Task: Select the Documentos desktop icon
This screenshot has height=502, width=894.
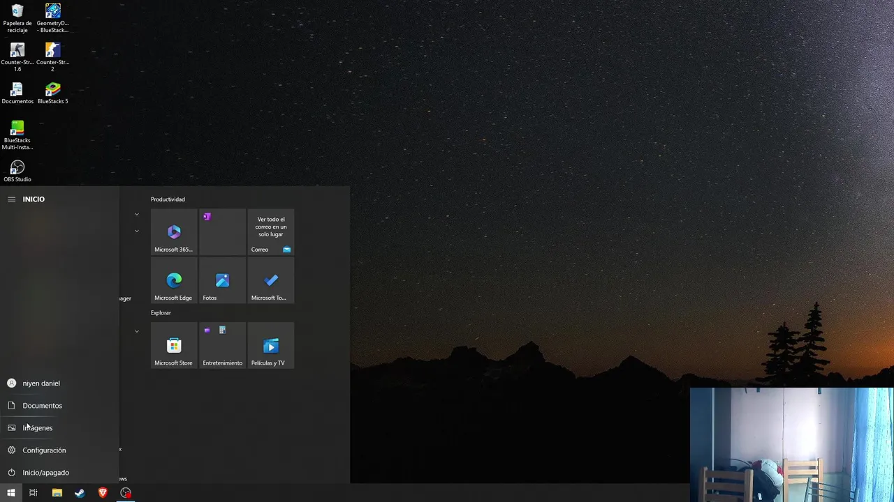Action: click(x=17, y=93)
